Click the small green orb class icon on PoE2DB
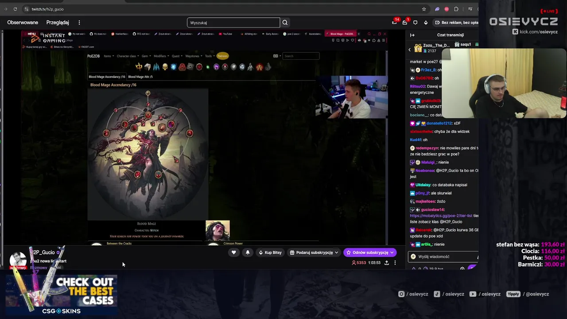Viewport: 567px width, 319px height. 208,67
